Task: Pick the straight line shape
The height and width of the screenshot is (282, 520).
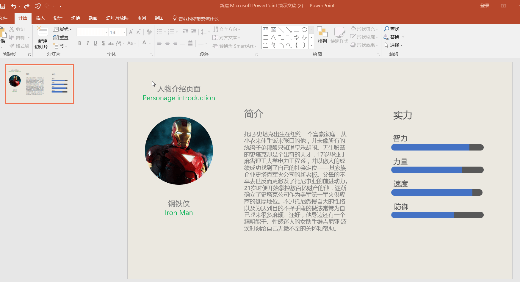Action: [281, 30]
